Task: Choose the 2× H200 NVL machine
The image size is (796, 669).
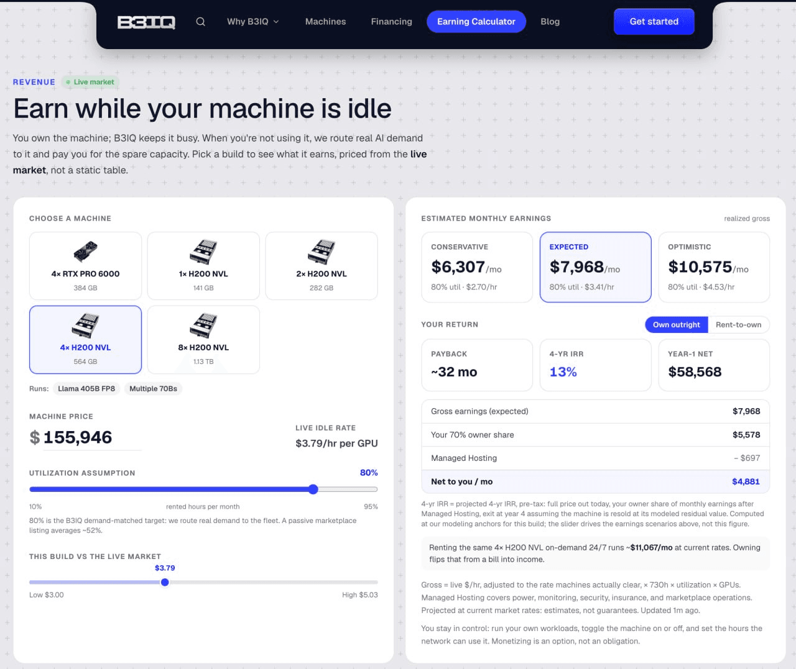Action: (322, 266)
